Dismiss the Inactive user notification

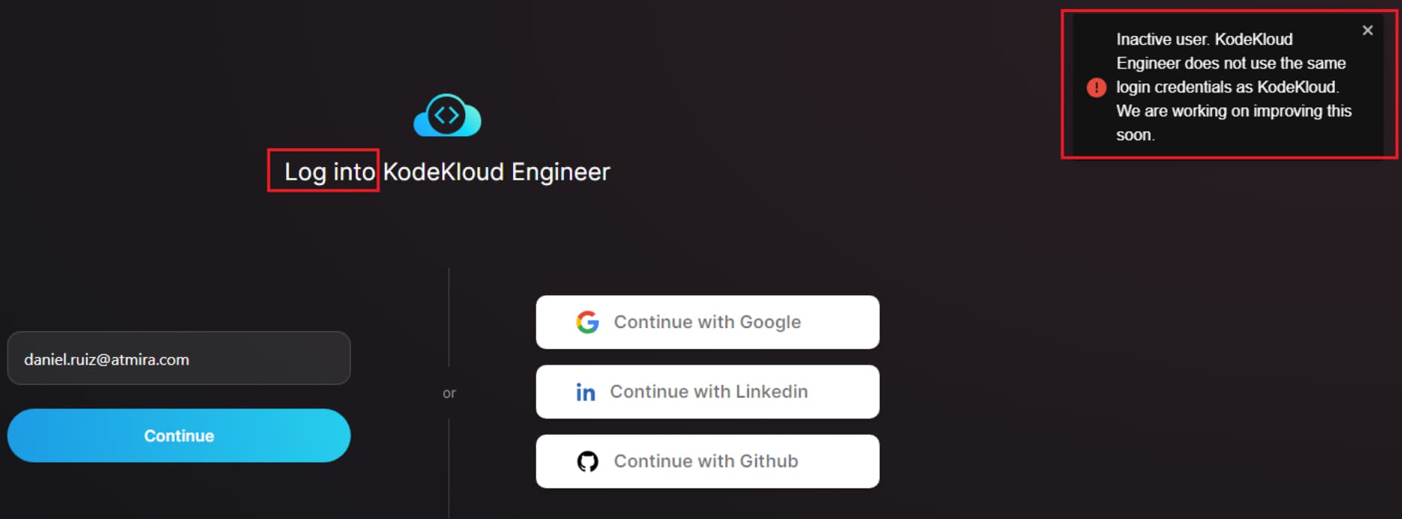coord(1368,31)
